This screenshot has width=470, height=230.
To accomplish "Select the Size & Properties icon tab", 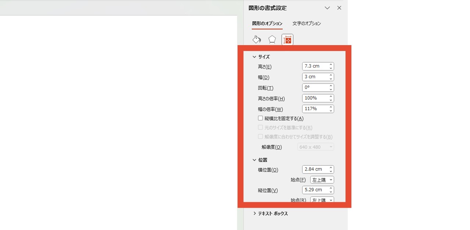I will point(288,40).
